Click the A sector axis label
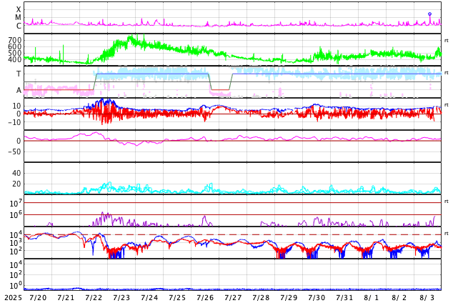Screen dimensions: 453x303 point(19,90)
